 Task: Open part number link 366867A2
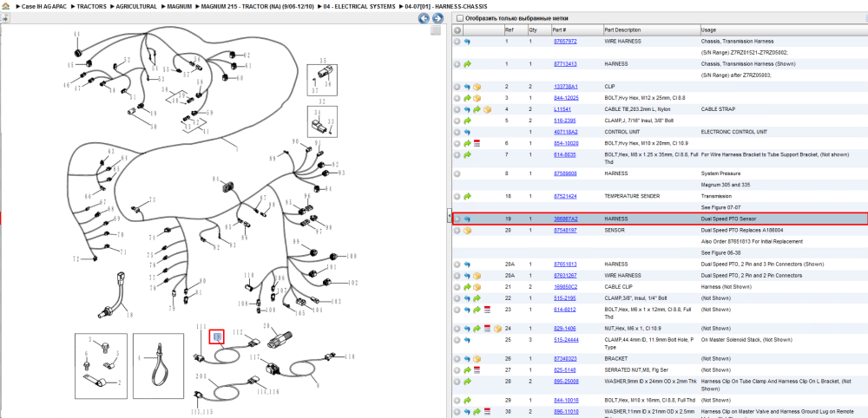click(566, 219)
